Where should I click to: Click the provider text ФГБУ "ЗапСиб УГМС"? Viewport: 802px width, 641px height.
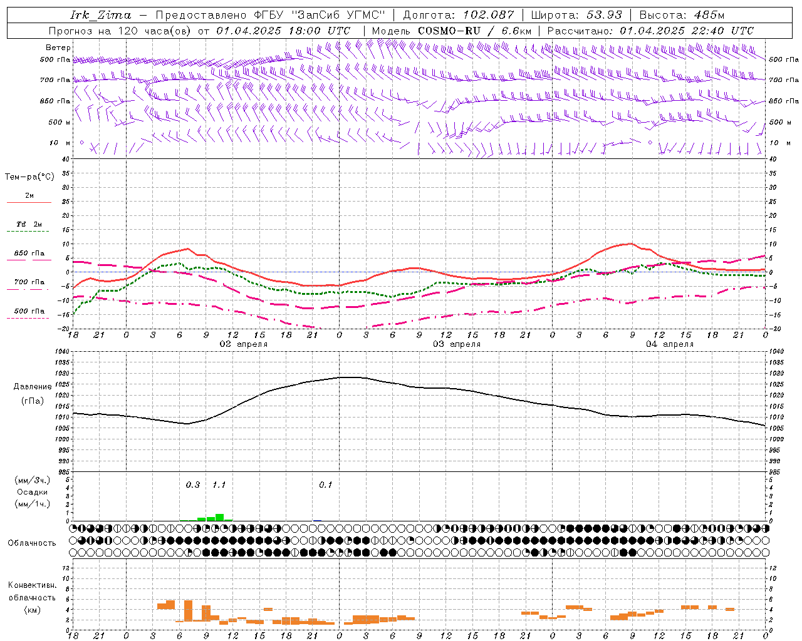click(320, 15)
